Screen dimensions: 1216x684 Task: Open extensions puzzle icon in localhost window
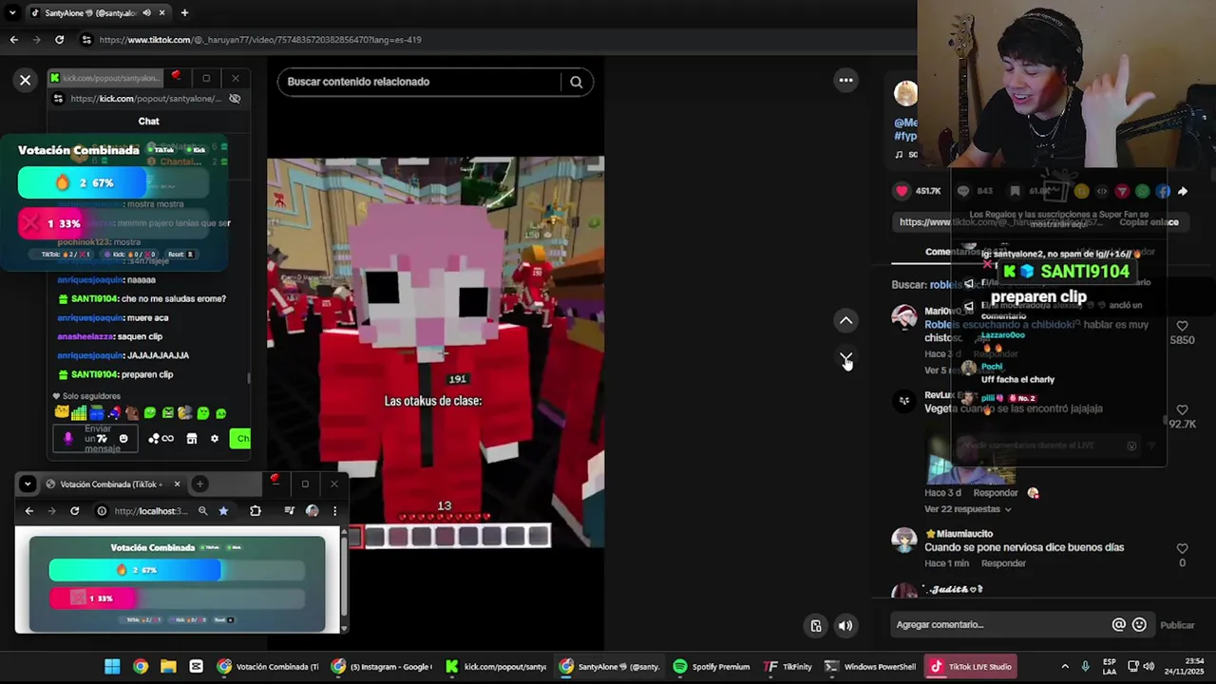(x=256, y=511)
